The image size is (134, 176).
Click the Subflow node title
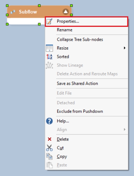click(x=28, y=12)
